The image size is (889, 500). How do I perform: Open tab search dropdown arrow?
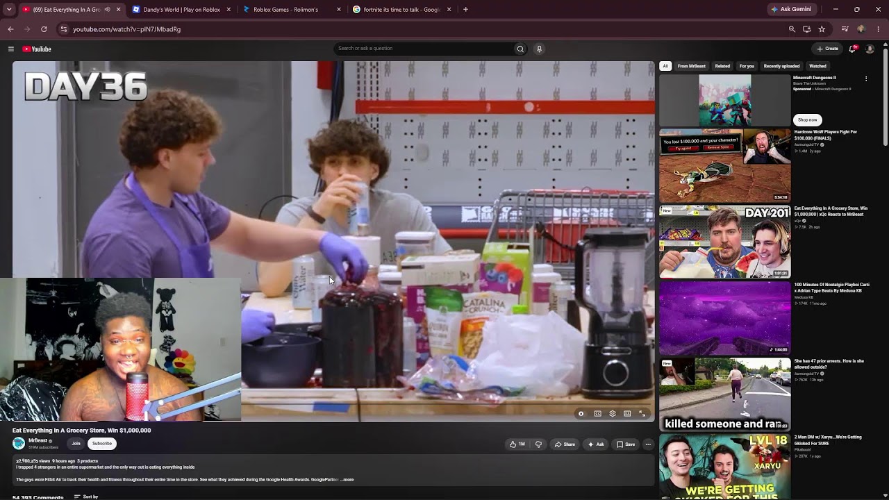(x=8, y=10)
